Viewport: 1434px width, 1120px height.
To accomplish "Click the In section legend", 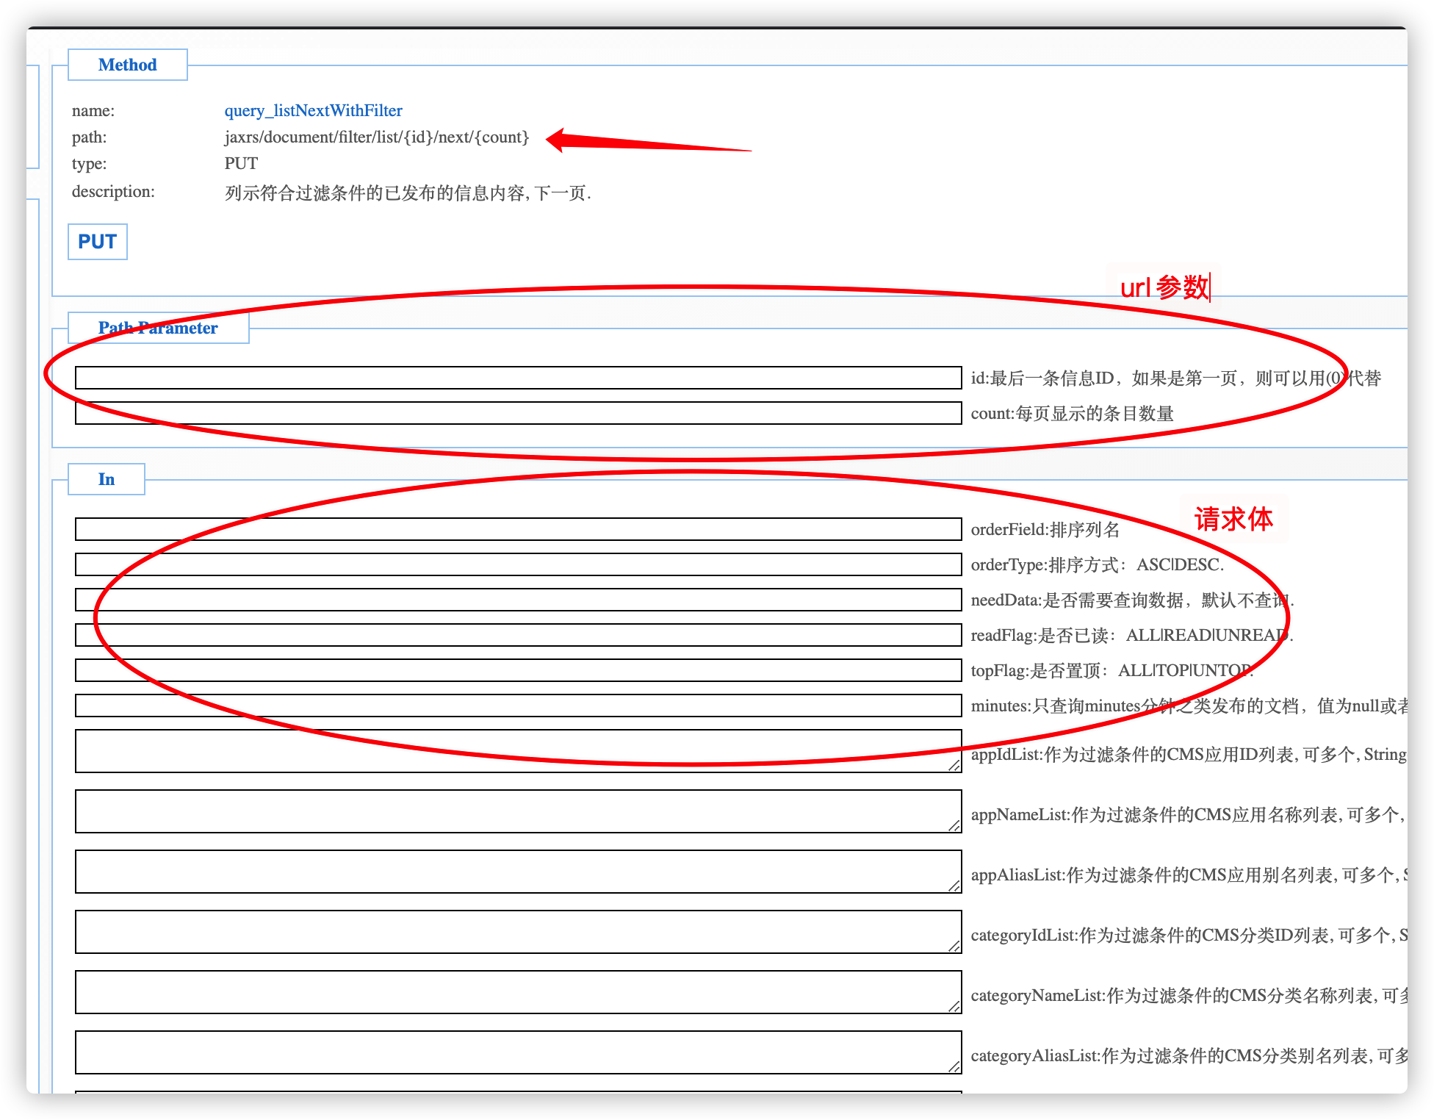I will [107, 479].
